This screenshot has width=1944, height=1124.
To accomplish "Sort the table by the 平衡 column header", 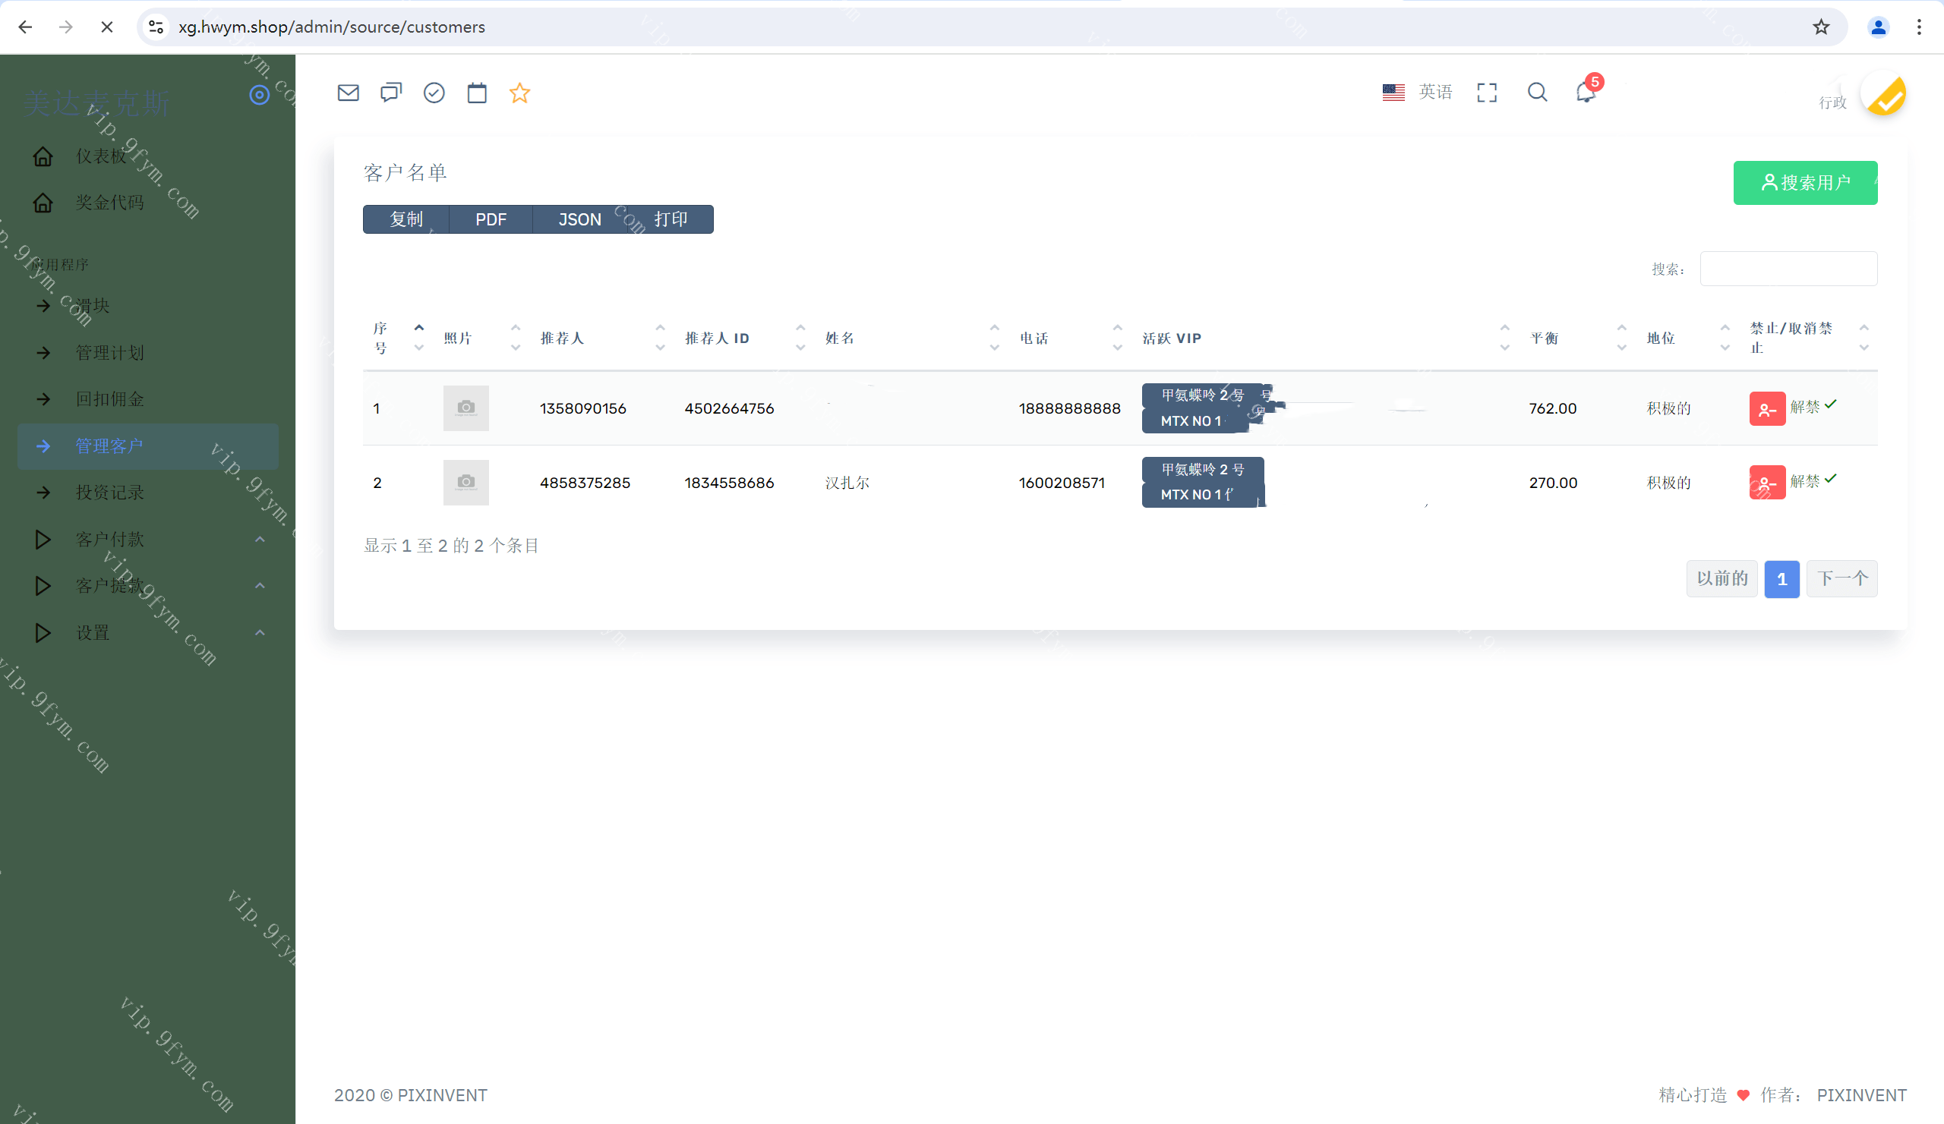I will point(1545,338).
